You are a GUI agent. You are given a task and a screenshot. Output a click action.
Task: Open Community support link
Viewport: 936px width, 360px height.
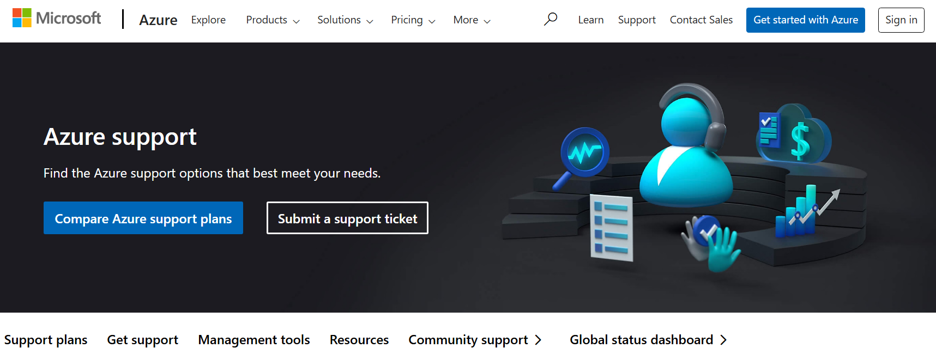click(475, 340)
